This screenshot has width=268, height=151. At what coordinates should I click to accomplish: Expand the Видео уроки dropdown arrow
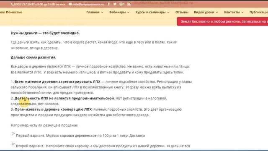(217, 12)
